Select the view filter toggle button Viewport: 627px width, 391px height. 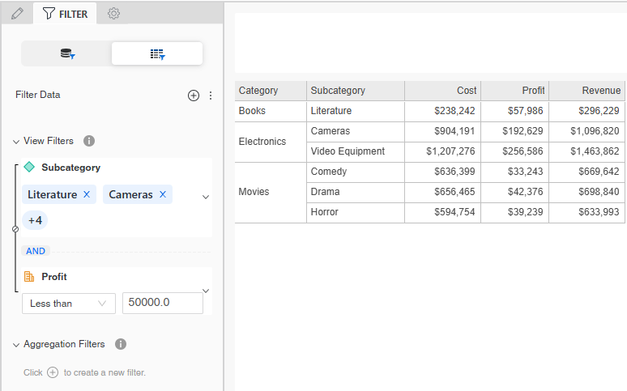(x=157, y=54)
